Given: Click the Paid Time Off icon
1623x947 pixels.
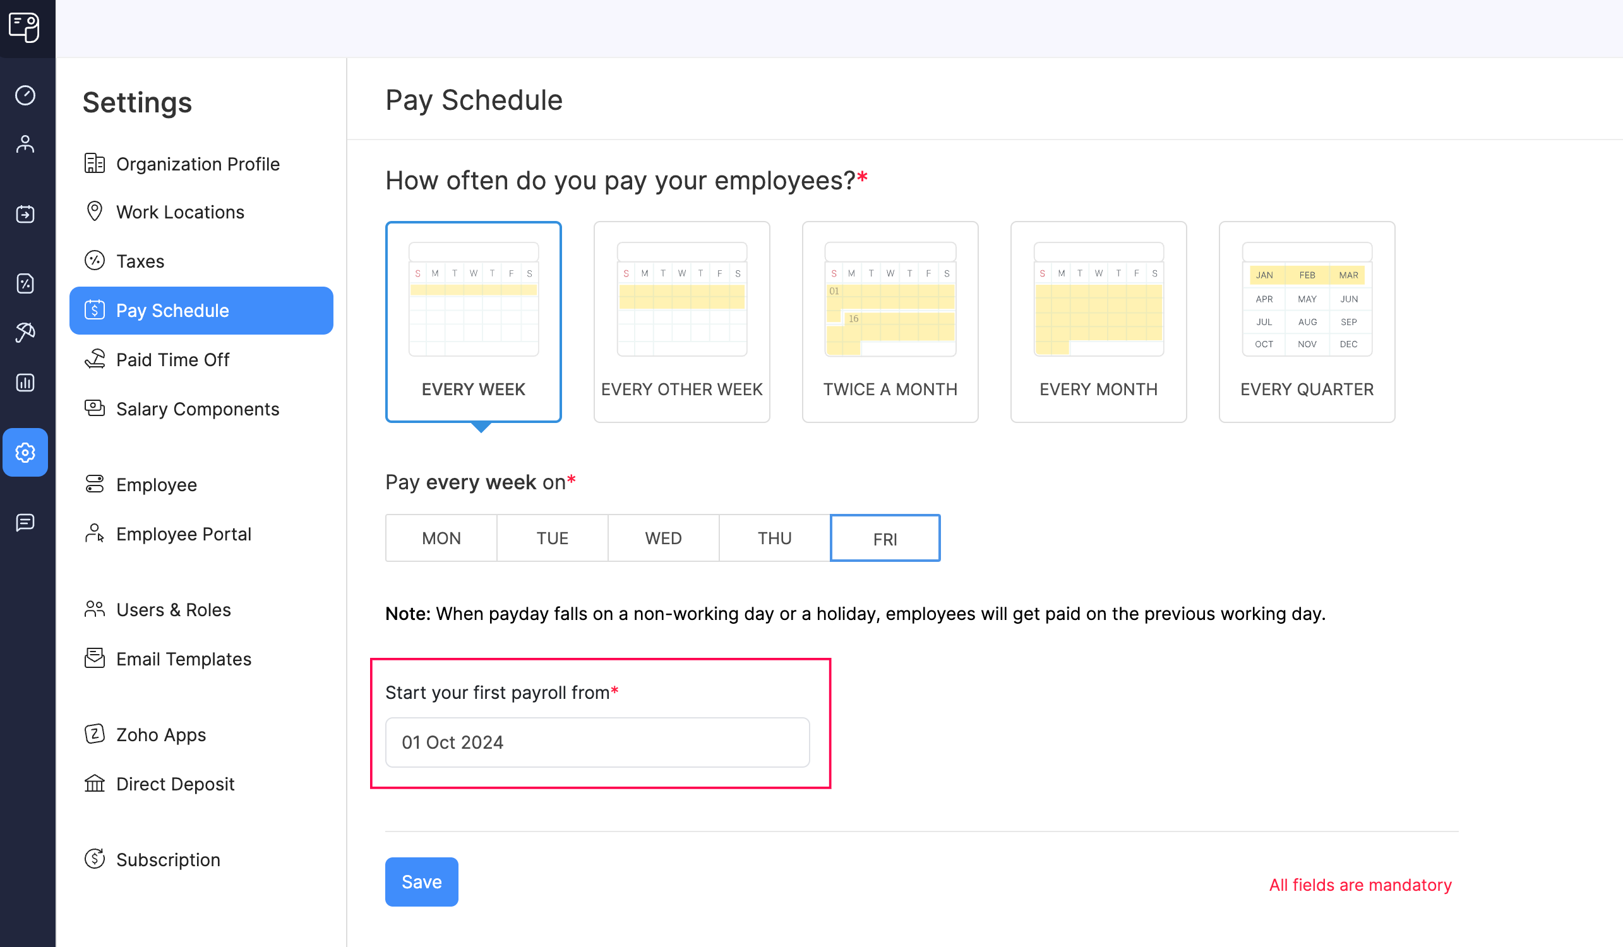Looking at the screenshot, I should pos(96,360).
